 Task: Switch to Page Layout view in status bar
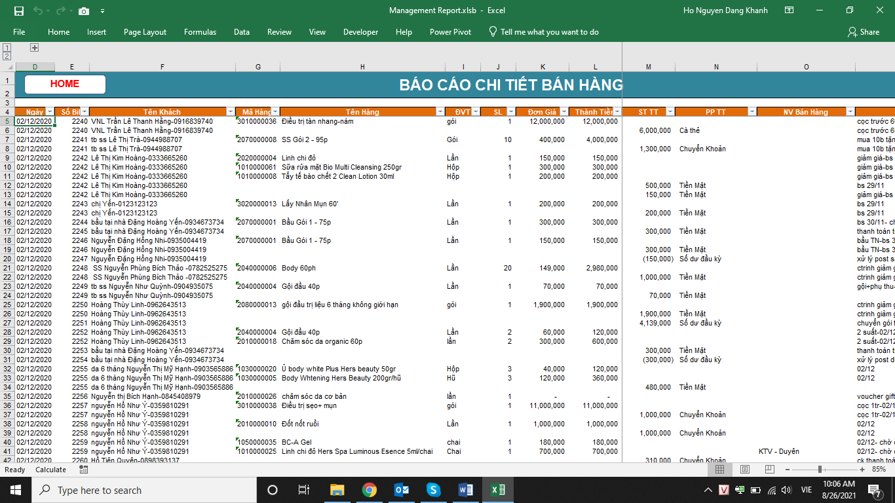point(744,470)
